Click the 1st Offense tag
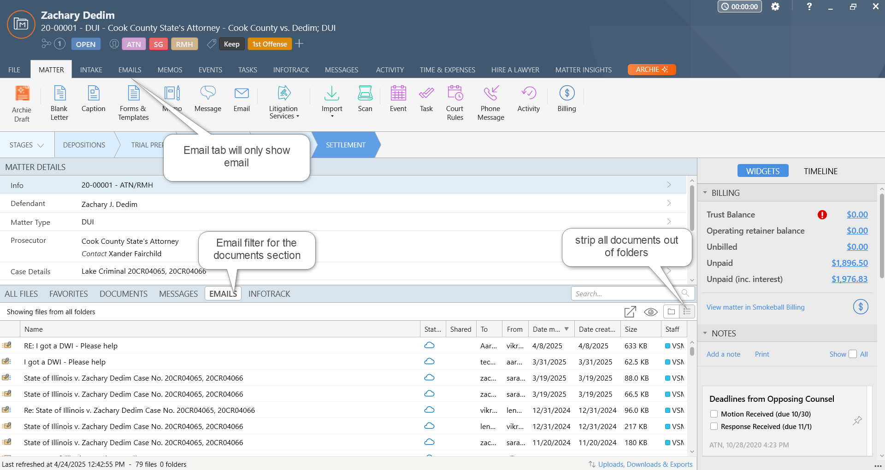 coord(270,44)
